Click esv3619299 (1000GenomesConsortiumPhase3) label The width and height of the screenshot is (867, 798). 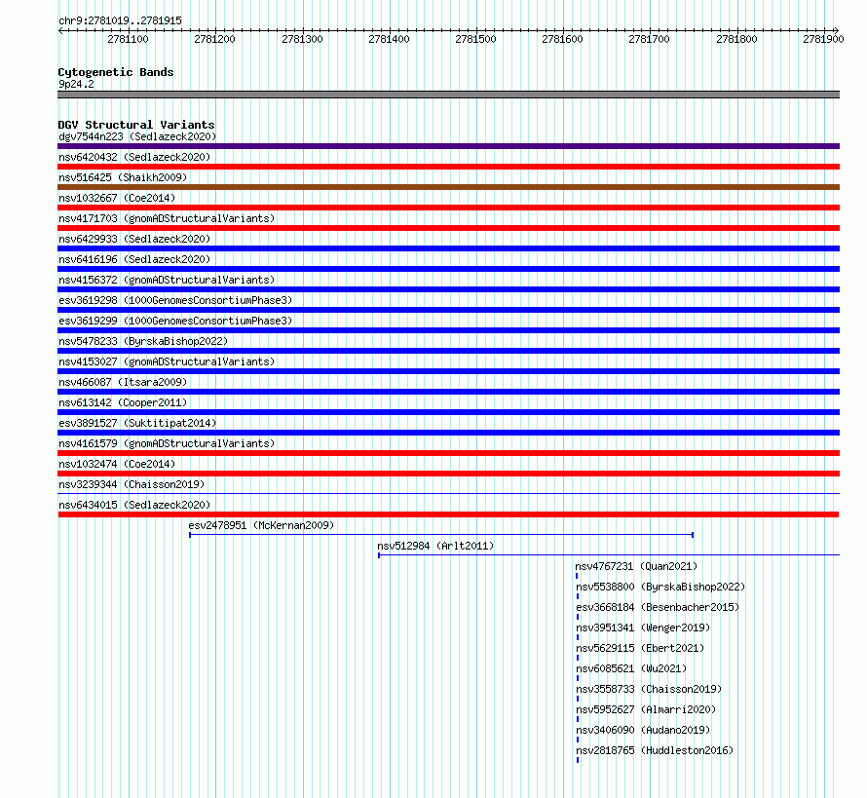click(175, 321)
